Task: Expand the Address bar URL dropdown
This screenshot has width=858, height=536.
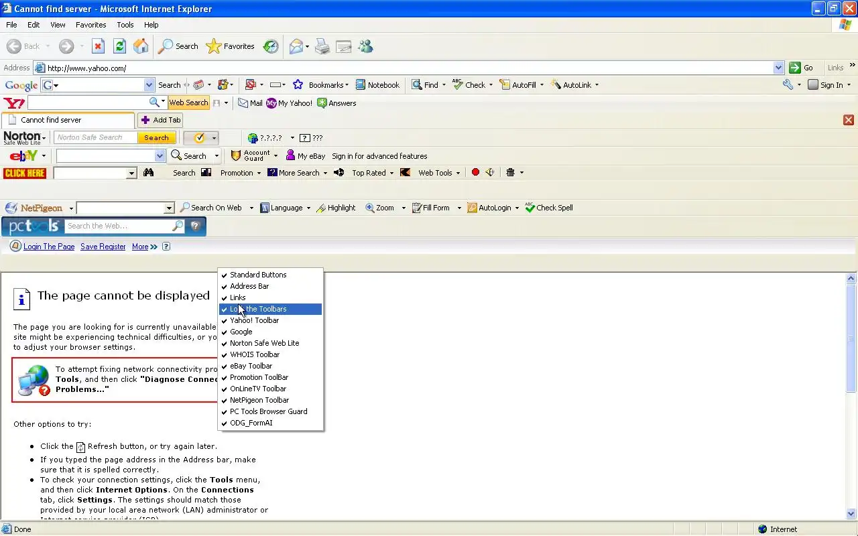Action: pos(778,68)
